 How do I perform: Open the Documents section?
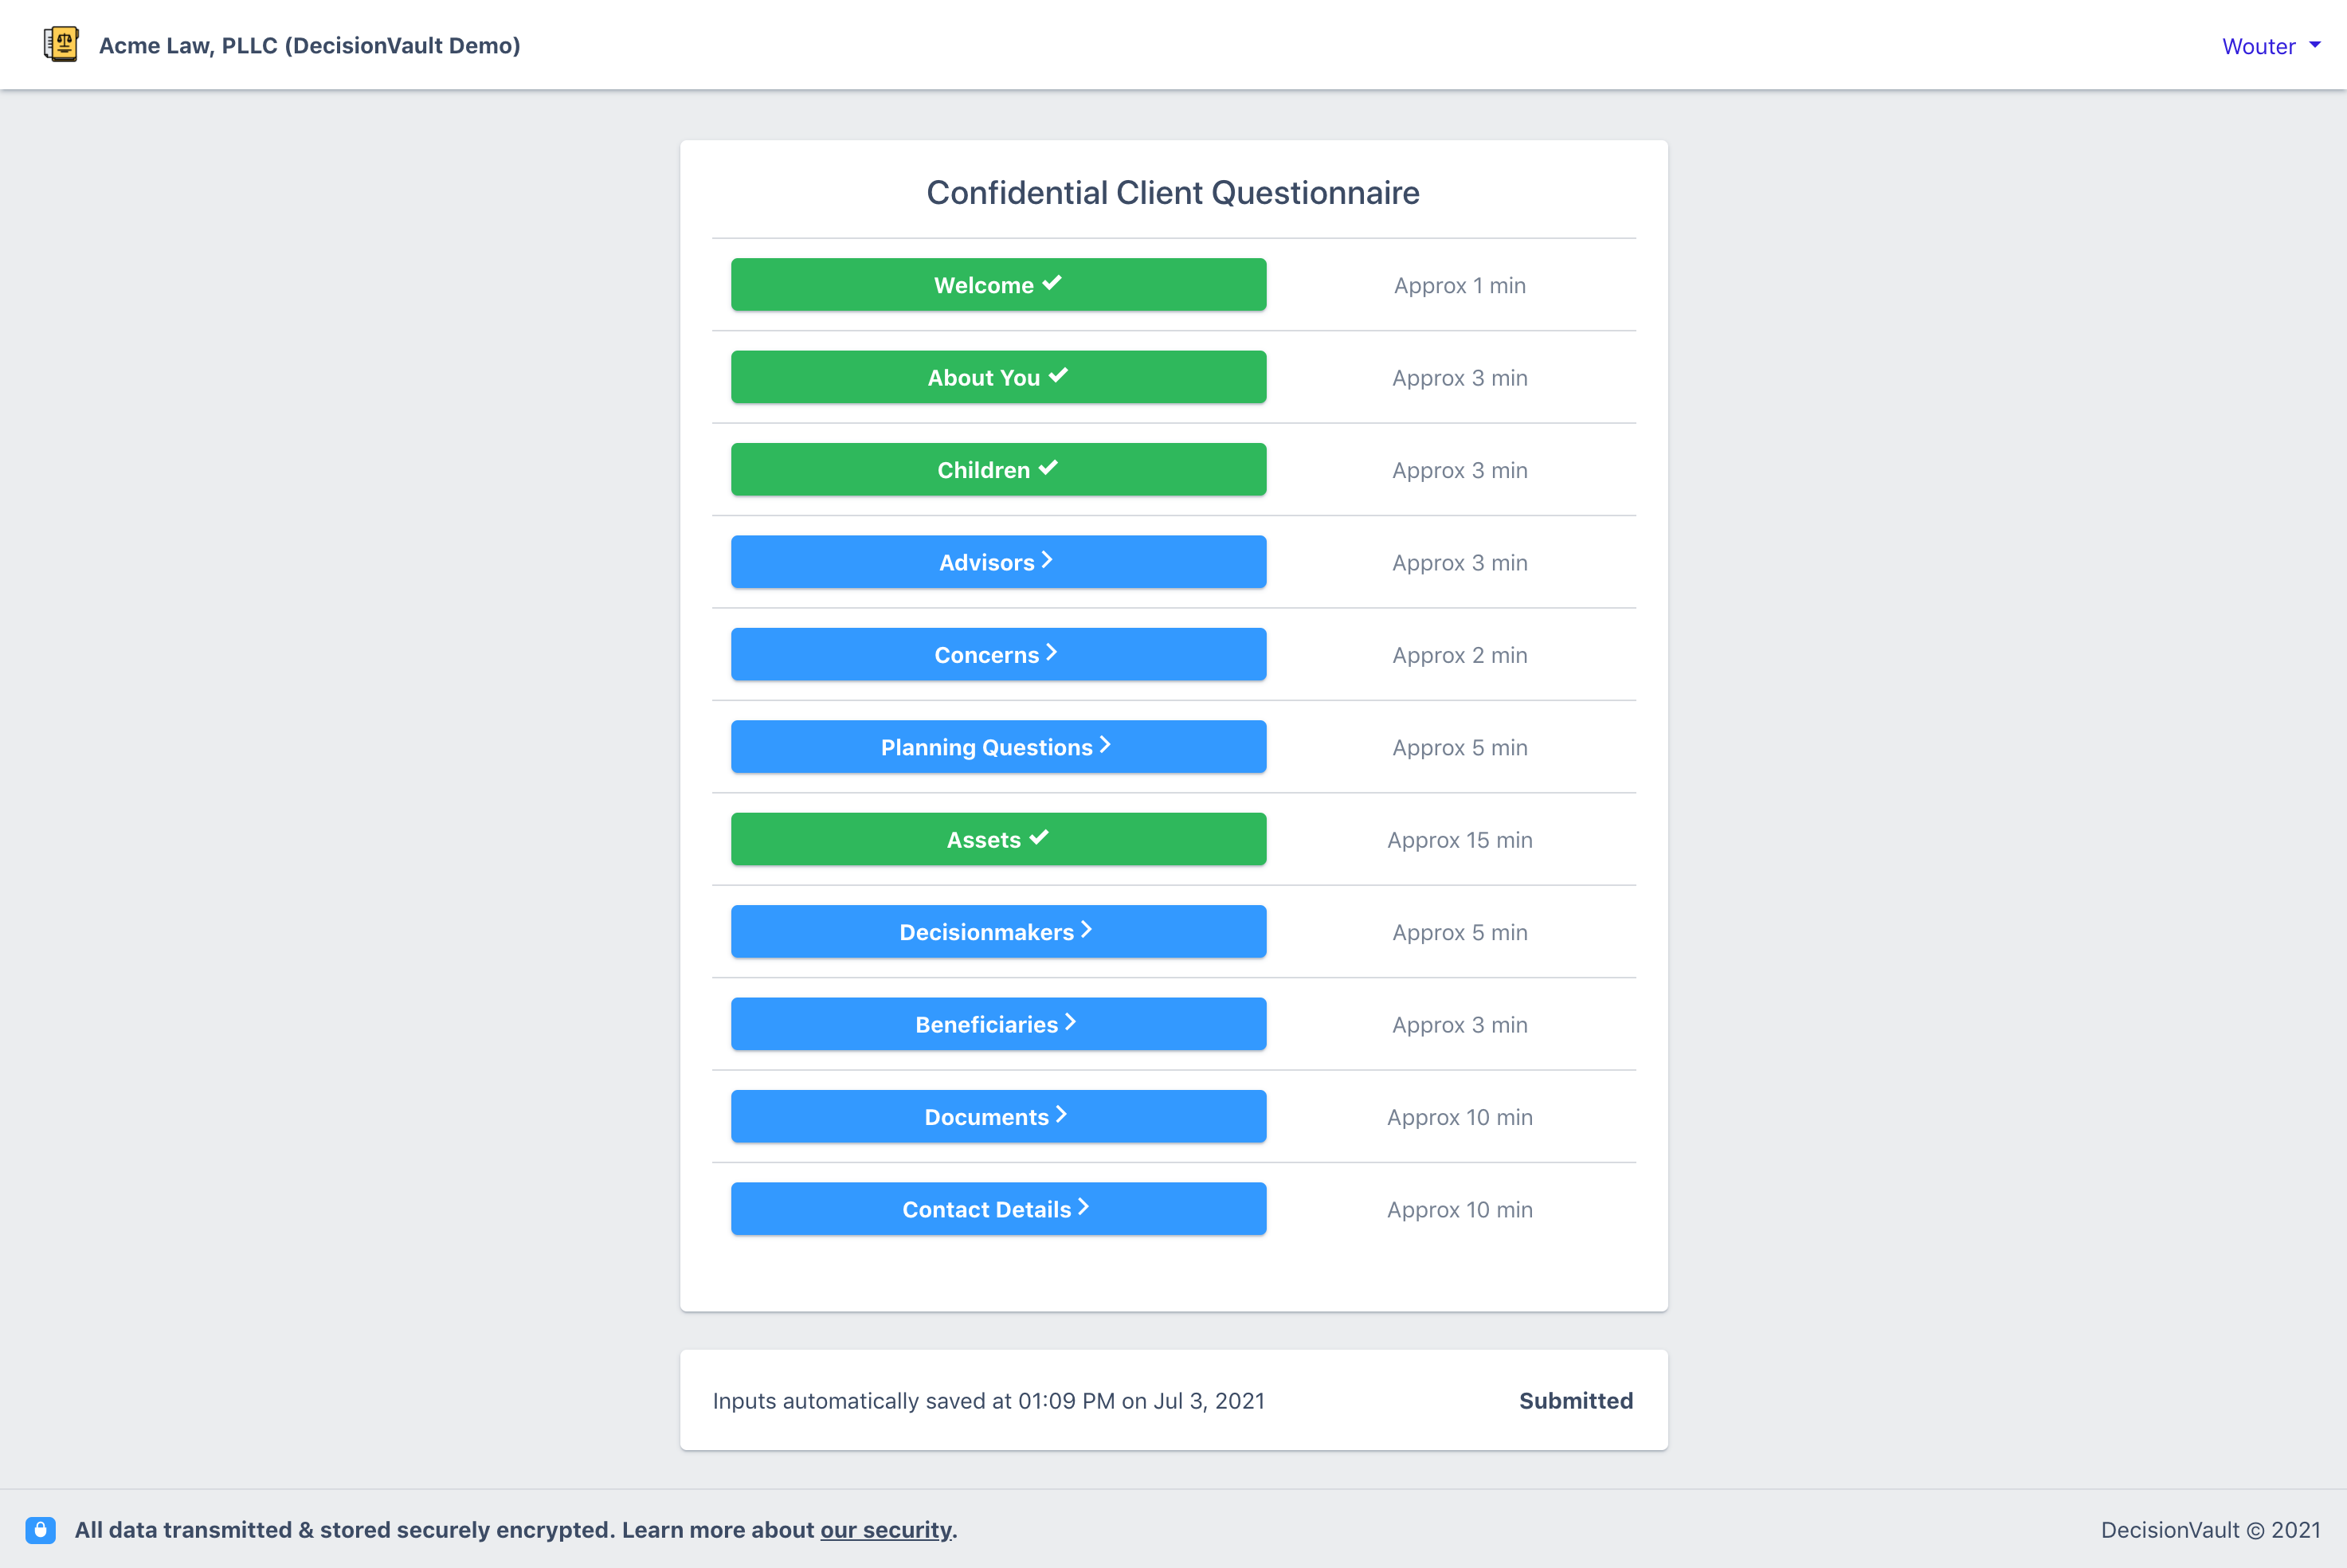tap(997, 1117)
